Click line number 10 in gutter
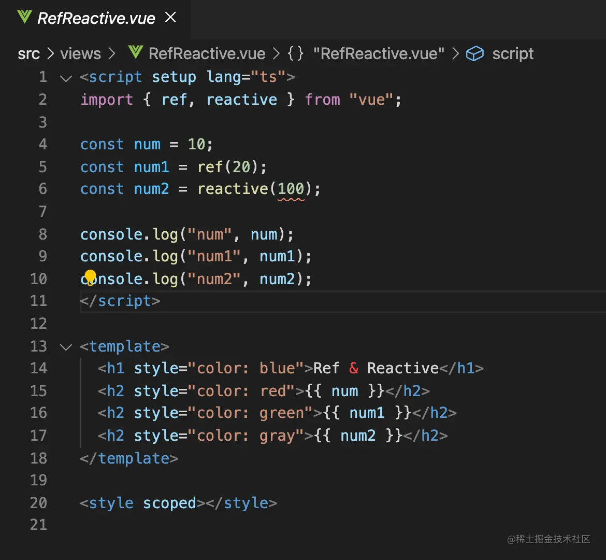This screenshot has height=560, width=606. coord(38,278)
